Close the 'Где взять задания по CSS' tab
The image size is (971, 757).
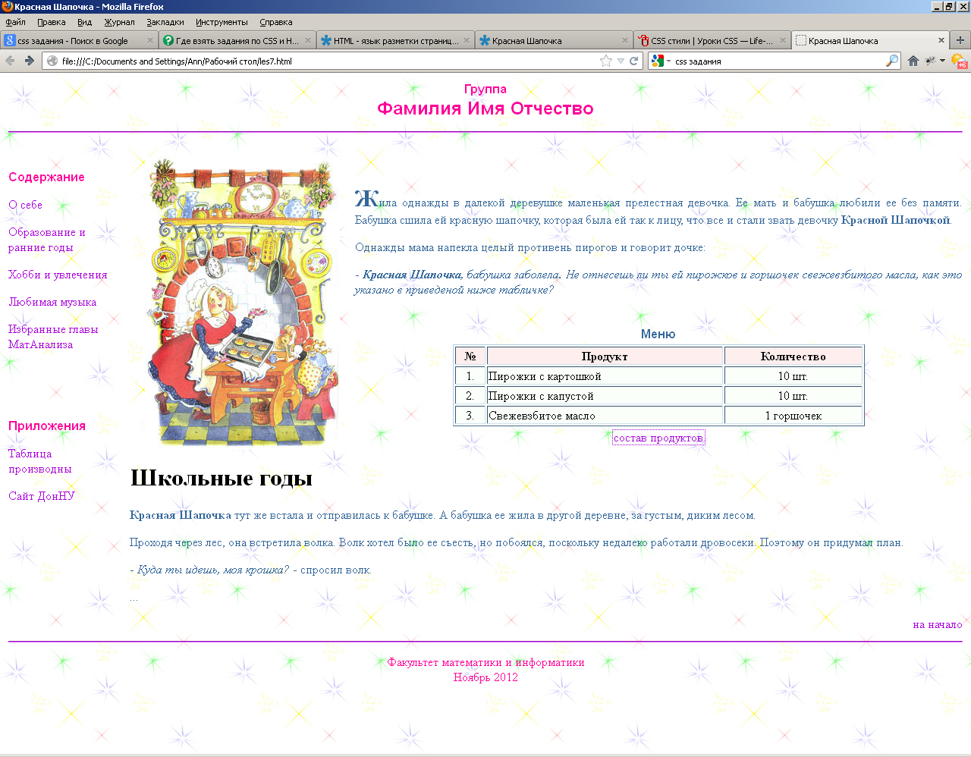click(308, 40)
